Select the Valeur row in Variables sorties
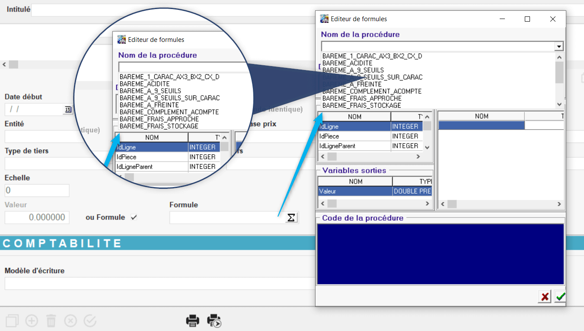This screenshot has height=331, width=584. click(354, 191)
